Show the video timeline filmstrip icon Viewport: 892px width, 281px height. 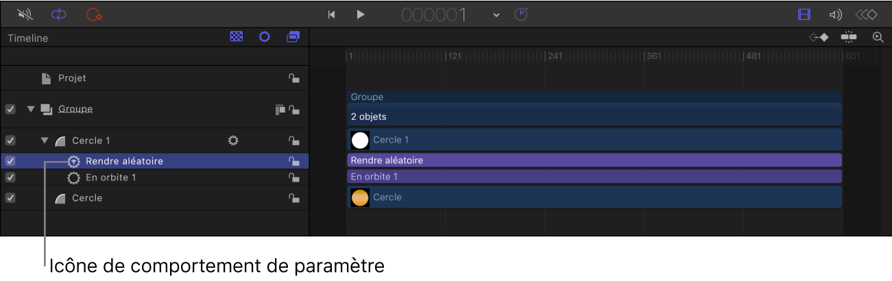[x=804, y=14]
